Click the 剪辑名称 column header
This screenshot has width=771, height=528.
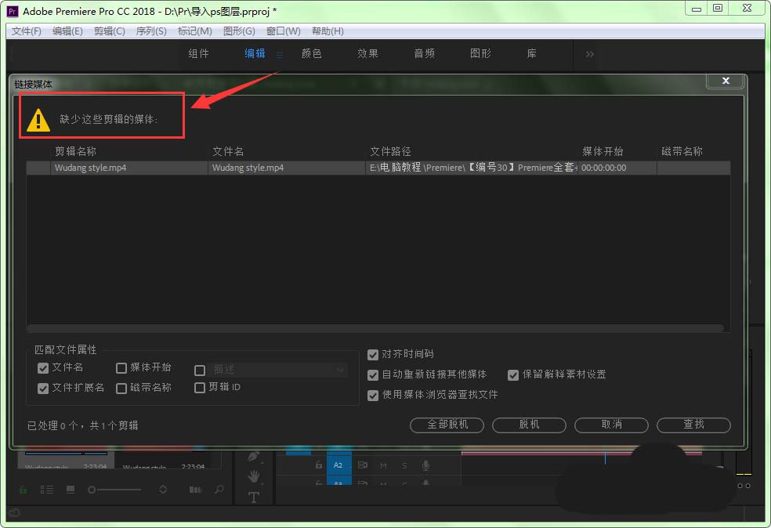click(75, 151)
